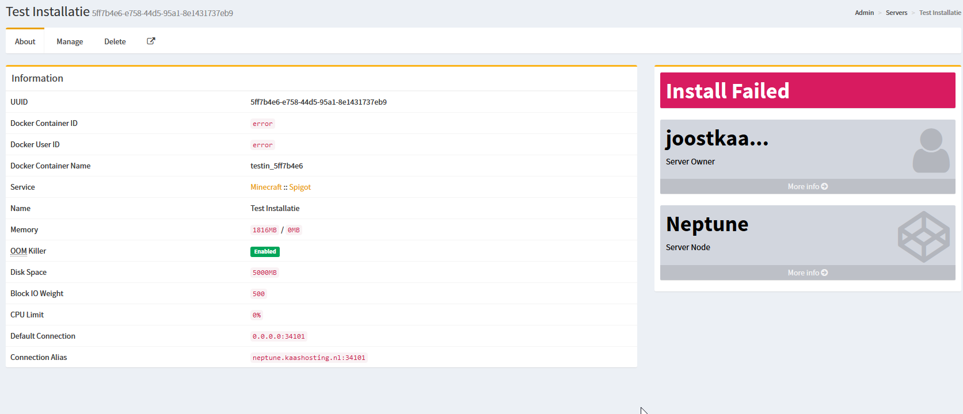Click the OOM Killer Enabled badge

(265, 251)
